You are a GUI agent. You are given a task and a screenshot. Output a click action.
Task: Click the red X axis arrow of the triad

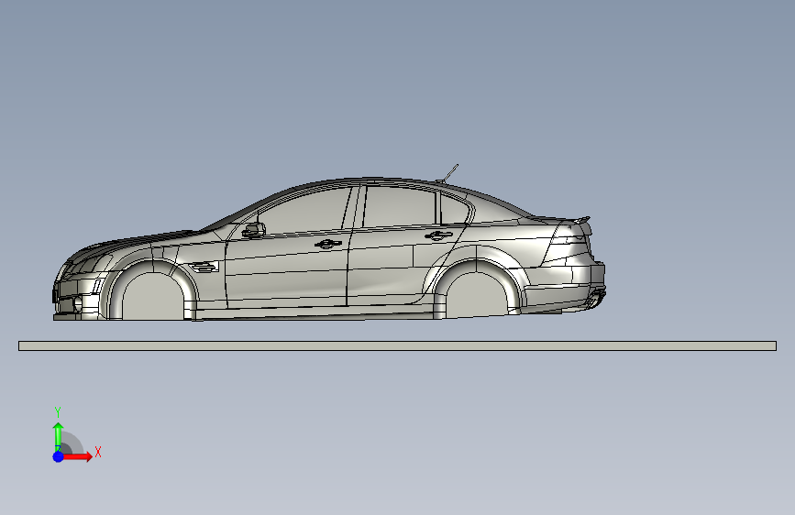tap(78, 456)
